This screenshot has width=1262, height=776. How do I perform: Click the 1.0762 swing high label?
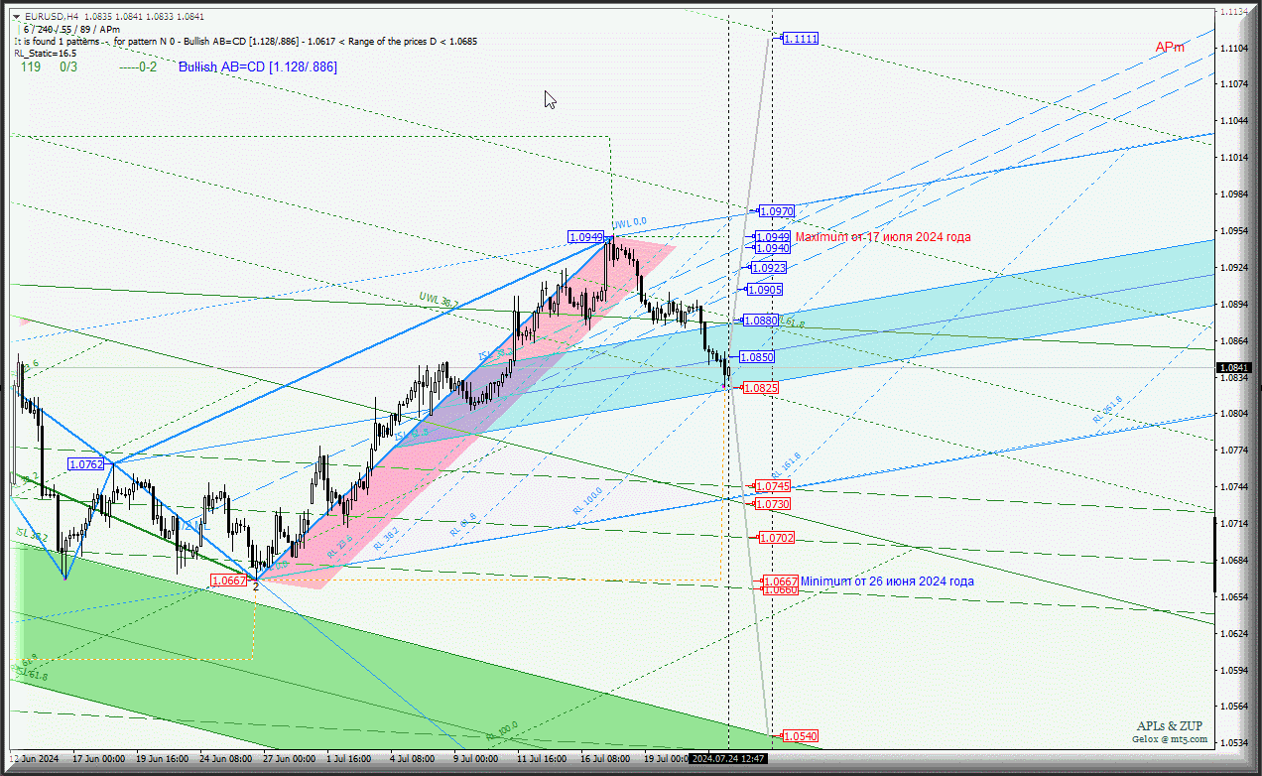[86, 463]
